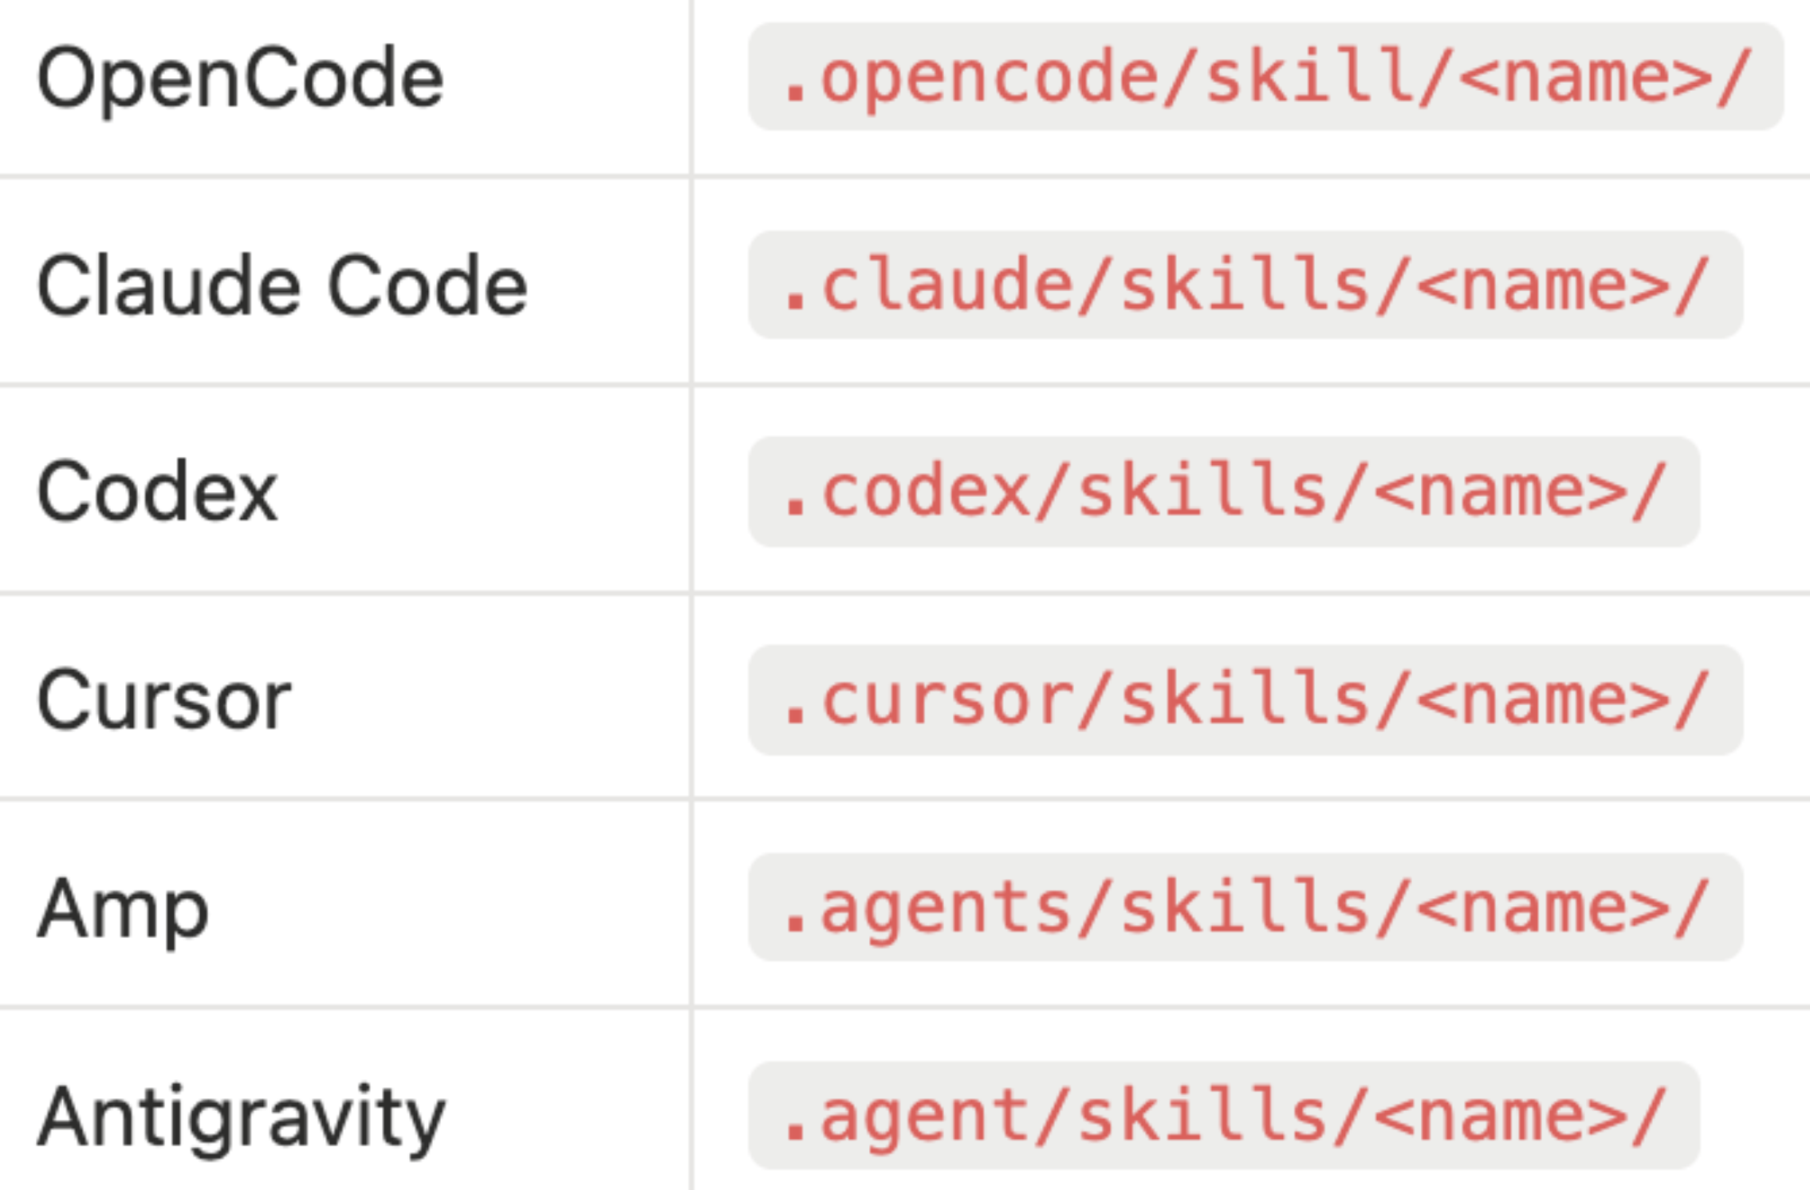Select the Amp row name
This screenshot has width=1810, height=1190.
122,908
